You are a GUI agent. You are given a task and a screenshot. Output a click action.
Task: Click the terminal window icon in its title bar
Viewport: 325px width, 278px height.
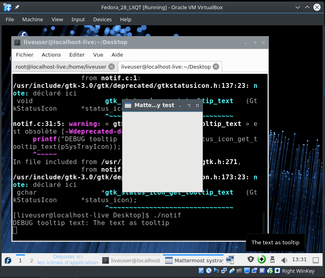17,43
